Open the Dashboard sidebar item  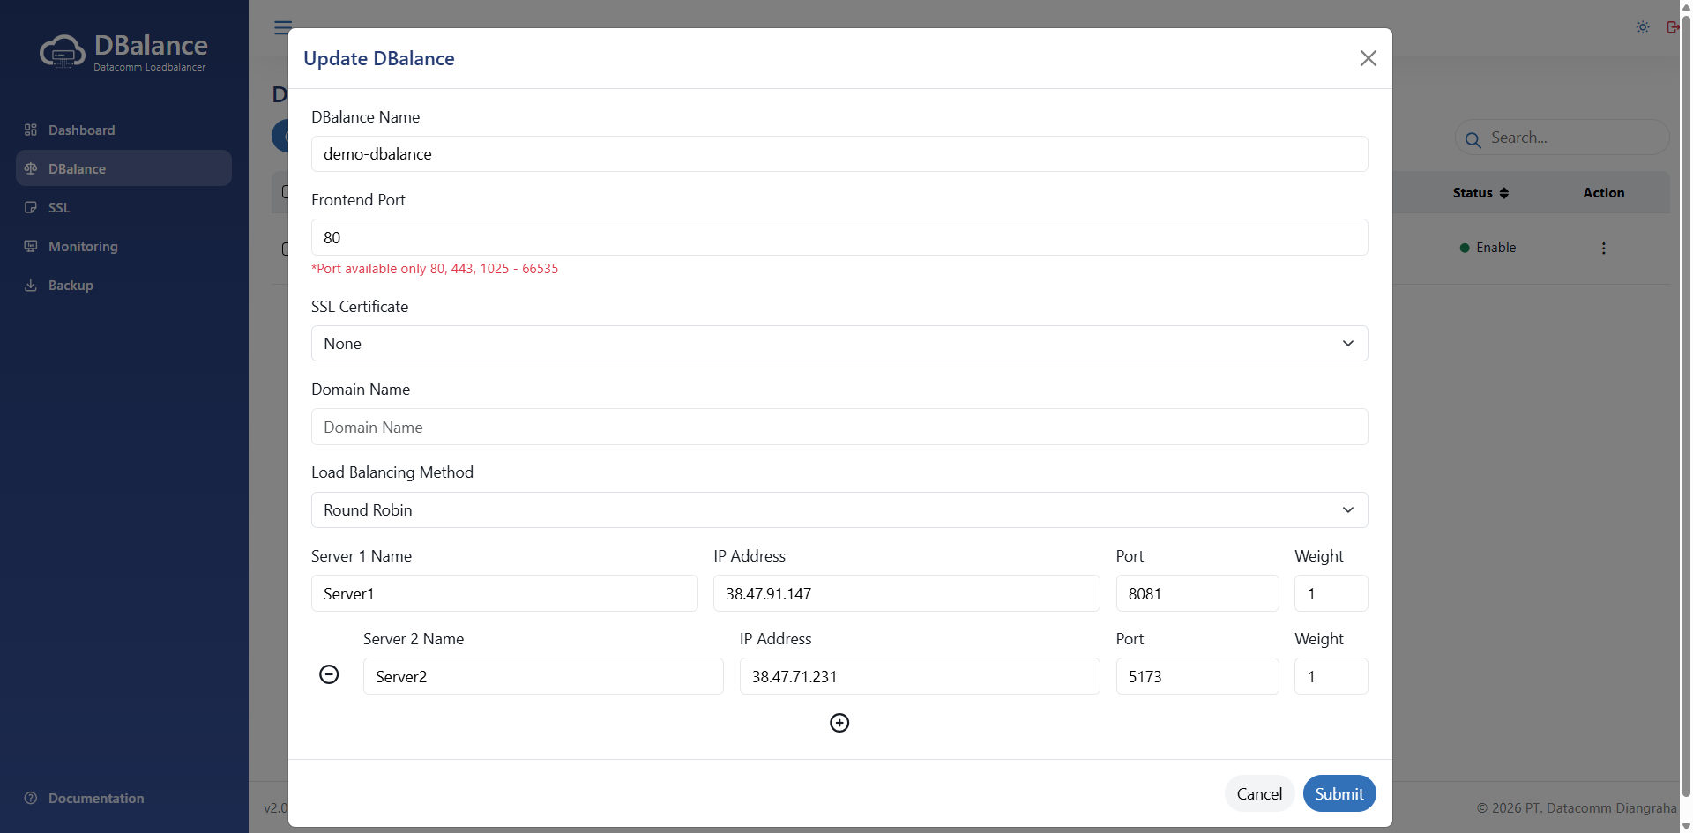click(x=81, y=130)
